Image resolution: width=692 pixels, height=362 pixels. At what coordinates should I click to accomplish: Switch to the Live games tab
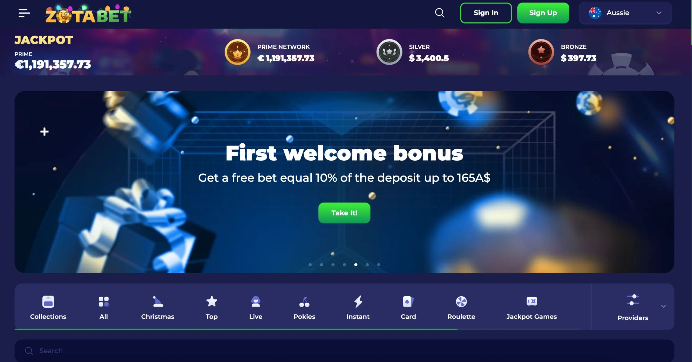(x=256, y=307)
